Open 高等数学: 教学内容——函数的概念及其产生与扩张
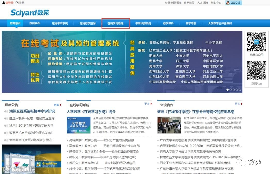Screen dimensions: 270x174 pos(105,146)
